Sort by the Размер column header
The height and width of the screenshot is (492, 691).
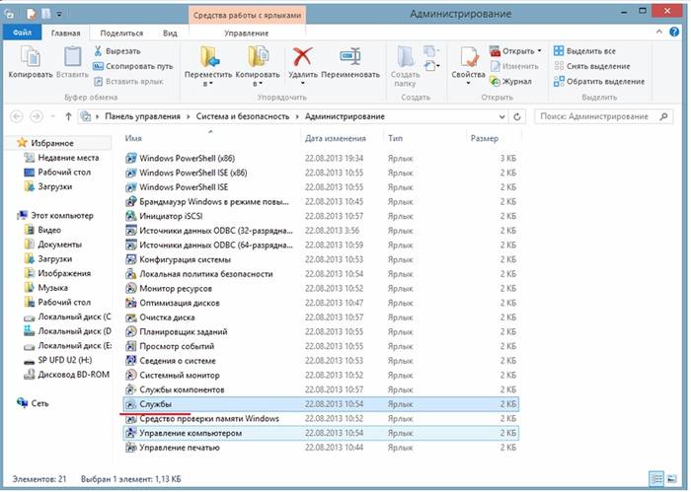pos(485,138)
